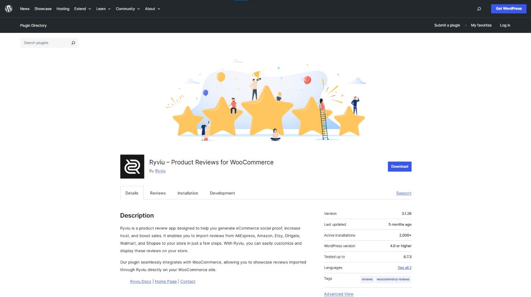The image size is (531, 297).
Task: Click the Get WordPress button
Action: (x=508, y=9)
